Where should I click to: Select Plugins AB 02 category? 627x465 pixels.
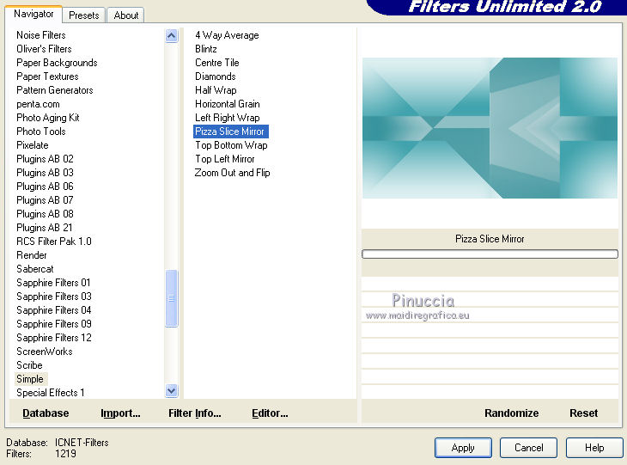pyautogui.click(x=45, y=159)
